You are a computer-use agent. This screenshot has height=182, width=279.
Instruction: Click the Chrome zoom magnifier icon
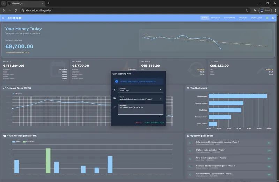(x=247, y=10)
